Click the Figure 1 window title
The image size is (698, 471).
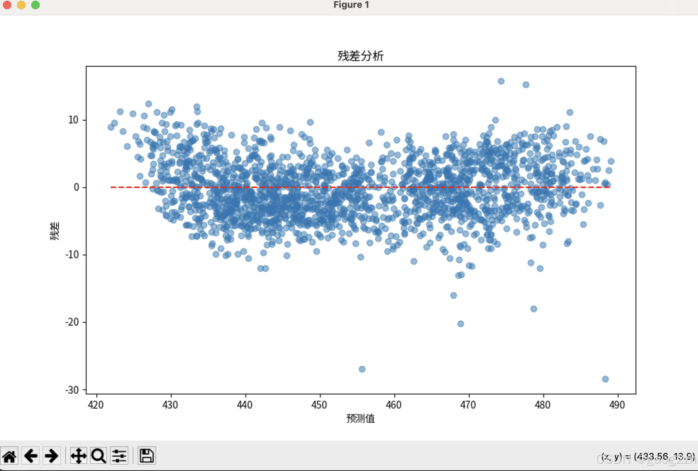tap(351, 5)
